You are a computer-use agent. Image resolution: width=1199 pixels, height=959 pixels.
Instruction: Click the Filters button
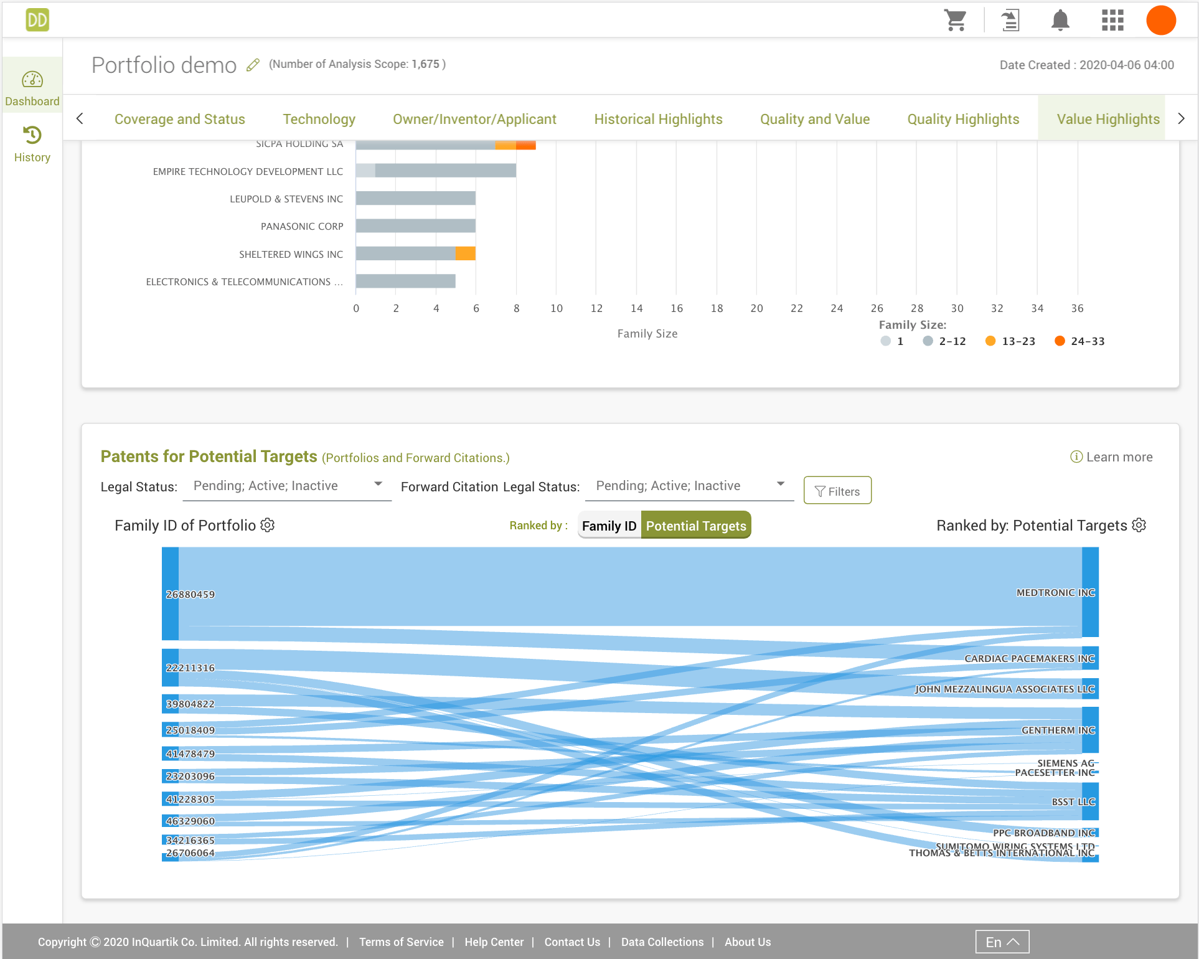tap(837, 491)
